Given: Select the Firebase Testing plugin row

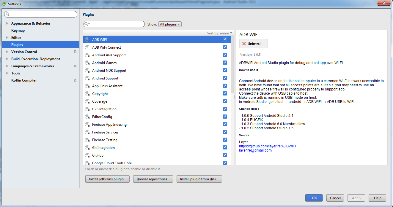Looking at the screenshot, I should tap(157, 140).
